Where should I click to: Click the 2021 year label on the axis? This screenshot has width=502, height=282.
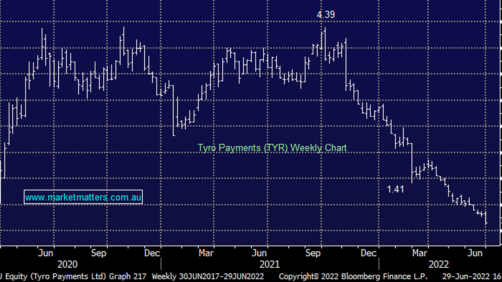(269, 264)
